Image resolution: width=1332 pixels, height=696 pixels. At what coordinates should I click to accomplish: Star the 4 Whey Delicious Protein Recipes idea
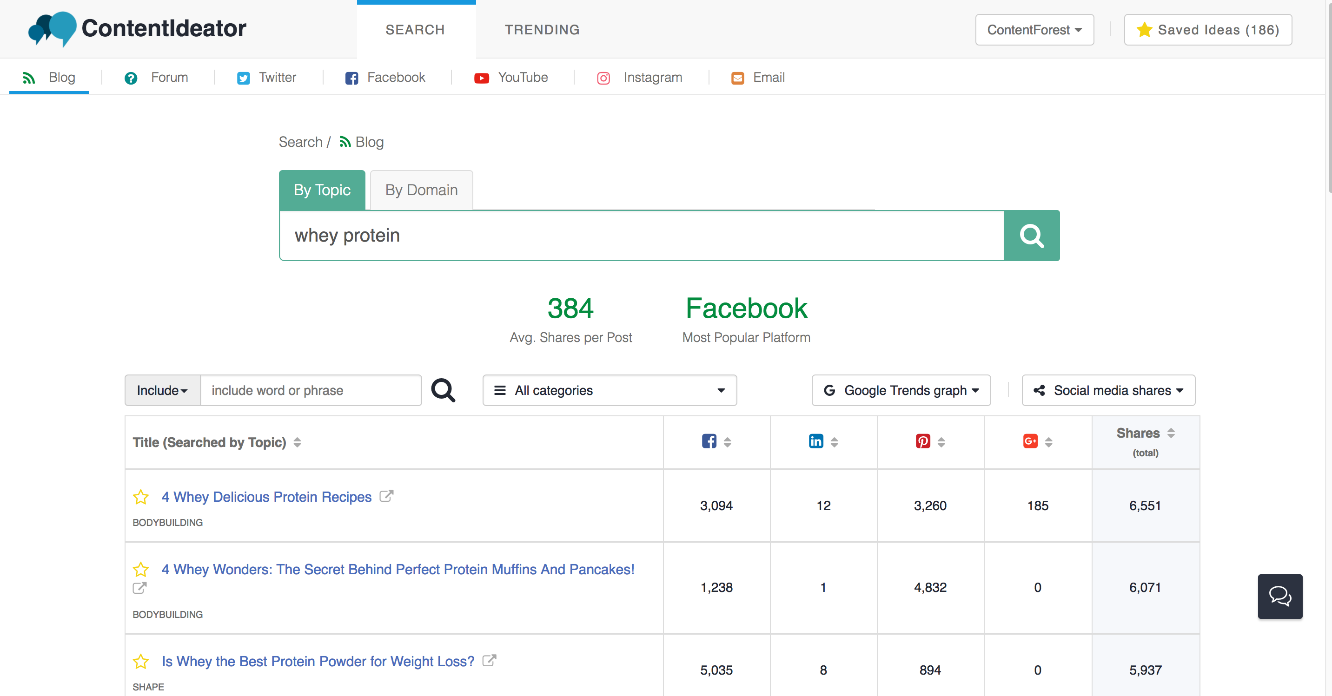coord(141,497)
